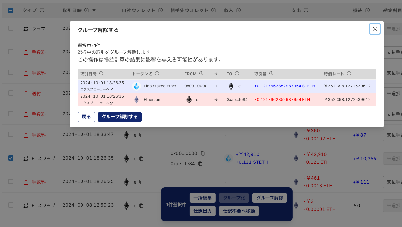Click 仕訳不要へ移動 in the selection toolbar
The width and height of the screenshot is (402, 227).
(239, 211)
